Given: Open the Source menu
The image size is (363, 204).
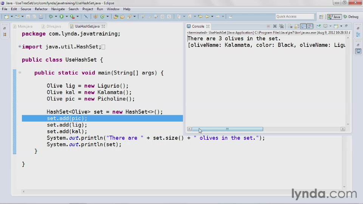Looking at the screenshot, I should point(26,9).
